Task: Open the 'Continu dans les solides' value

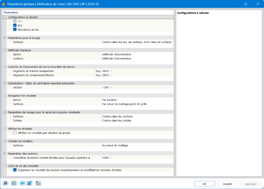Action: (x=137, y=121)
